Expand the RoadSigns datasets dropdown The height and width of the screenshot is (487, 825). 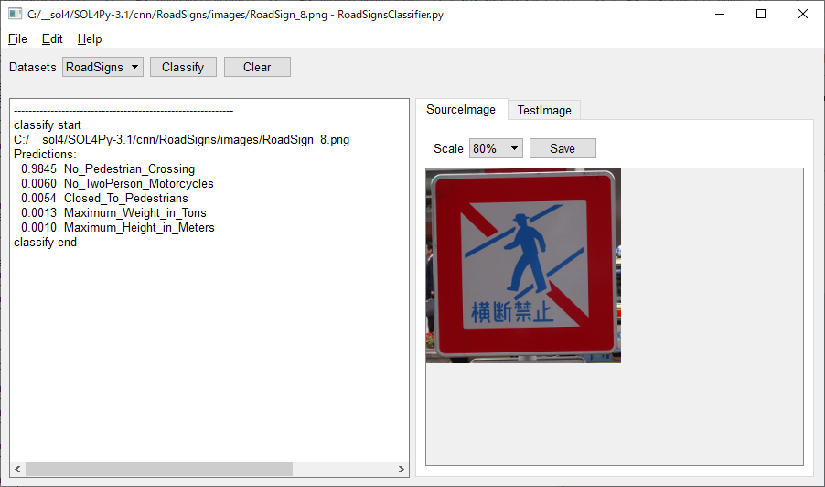102,68
